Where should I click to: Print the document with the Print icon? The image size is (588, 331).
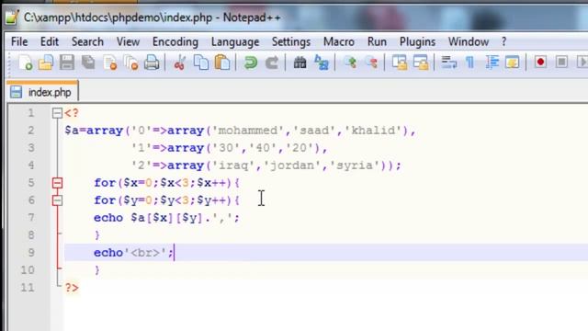[152, 63]
